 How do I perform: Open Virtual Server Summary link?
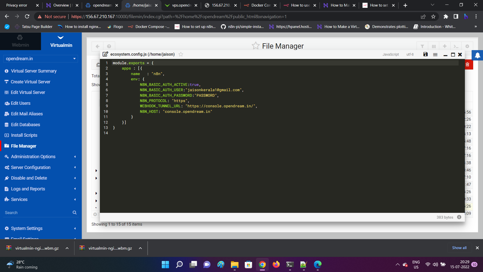[34, 71]
